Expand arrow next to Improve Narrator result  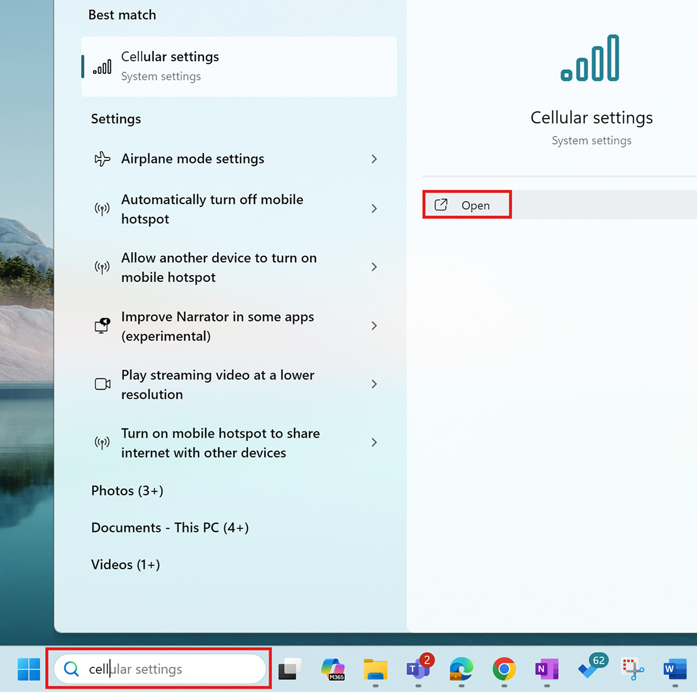pos(374,326)
